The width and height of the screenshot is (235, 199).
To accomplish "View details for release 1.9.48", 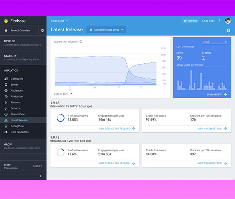I will (x=117, y=129).
